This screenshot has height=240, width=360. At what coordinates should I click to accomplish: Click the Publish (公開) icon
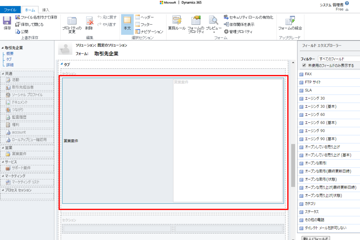18,32
